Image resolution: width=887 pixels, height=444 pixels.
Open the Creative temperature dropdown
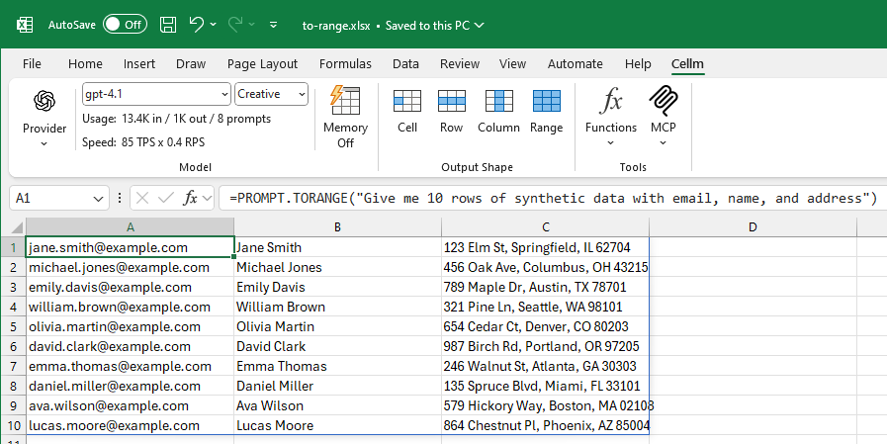pyautogui.click(x=301, y=95)
